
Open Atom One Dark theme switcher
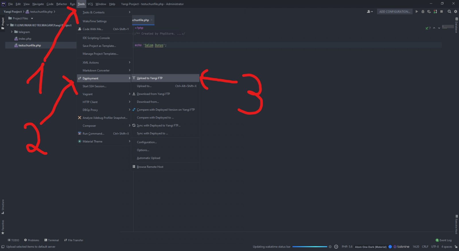tap(371, 247)
